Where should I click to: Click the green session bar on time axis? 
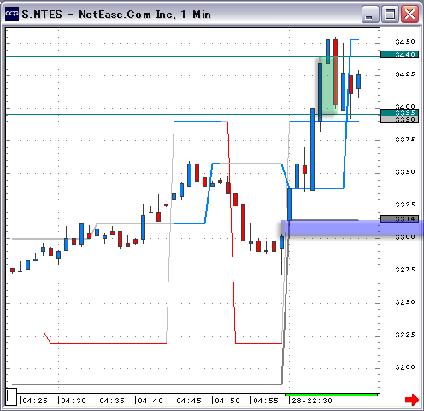332,395
